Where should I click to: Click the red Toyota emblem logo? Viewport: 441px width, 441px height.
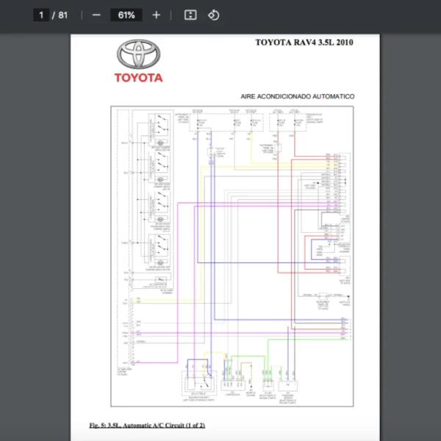pyautogui.click(x=138, y=54)
